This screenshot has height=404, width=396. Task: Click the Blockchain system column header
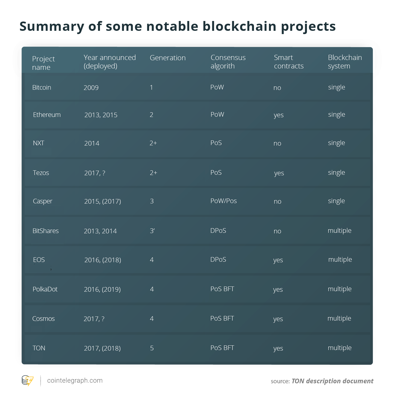(345, 62)
